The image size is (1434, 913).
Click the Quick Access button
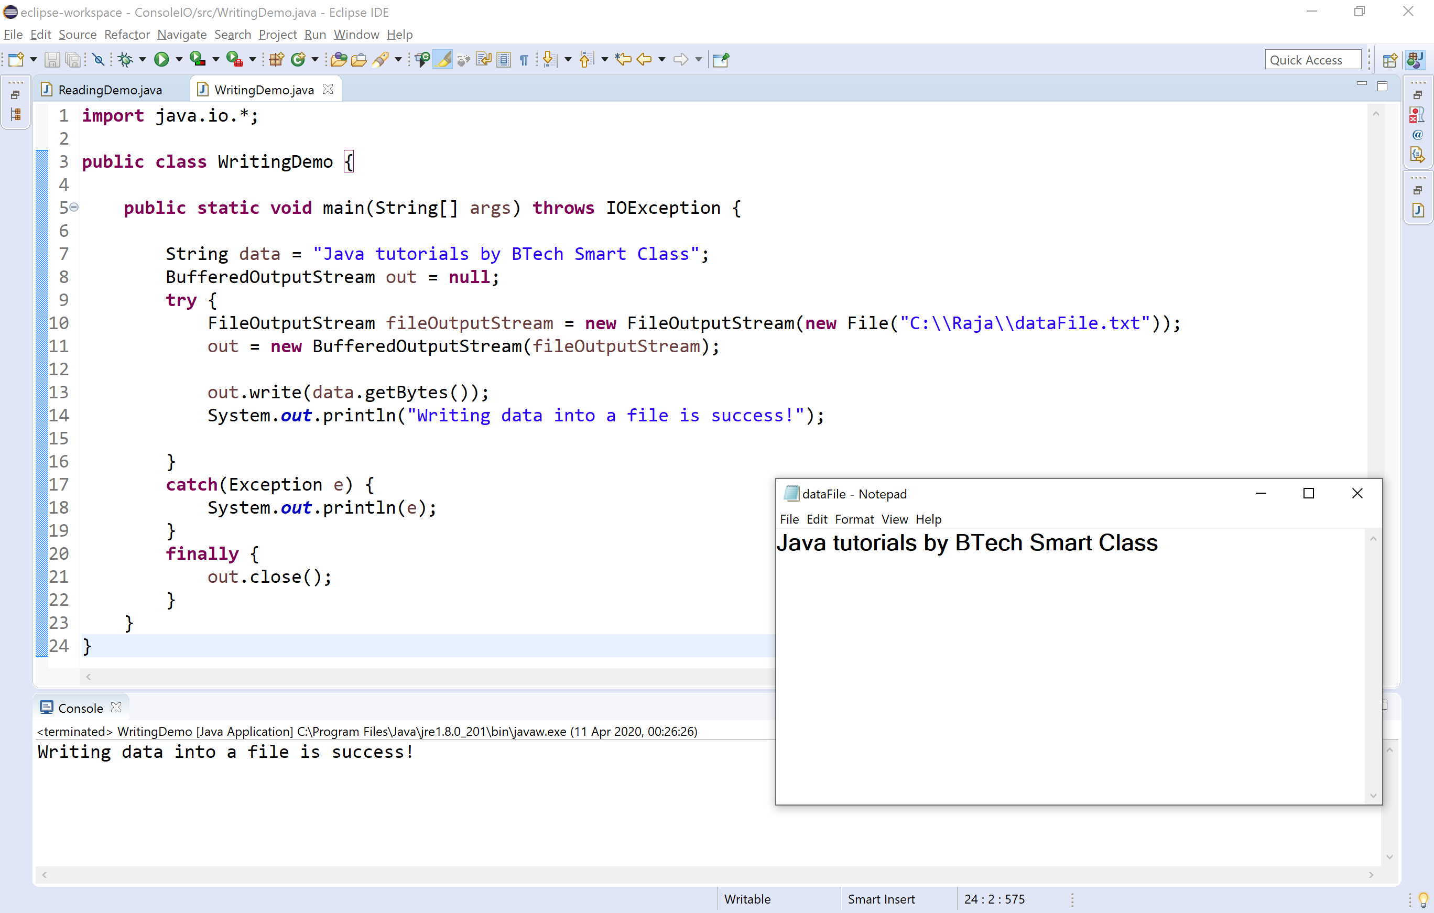tap(1313, 59)
